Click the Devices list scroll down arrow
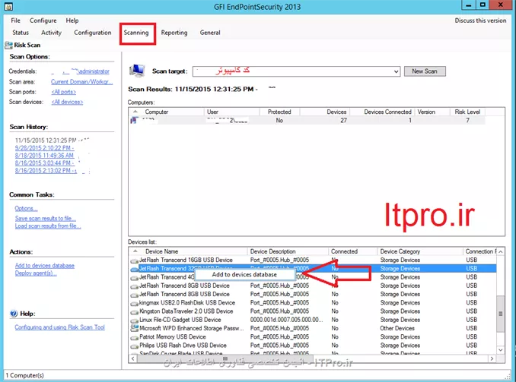The width and height of the screenshot is (516, 382). coord(501,350)
